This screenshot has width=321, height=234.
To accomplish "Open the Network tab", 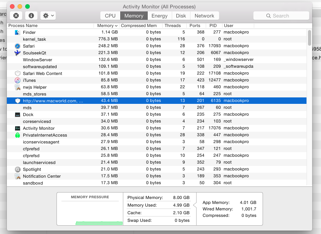I will coord(204,16).
